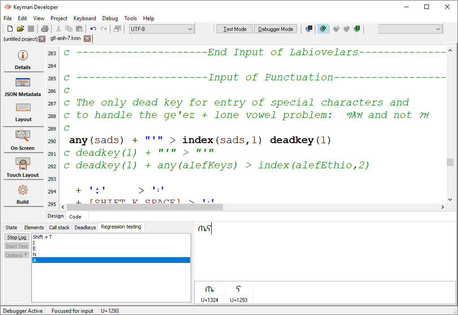Select the 'Shift + T' log entry

111,237
